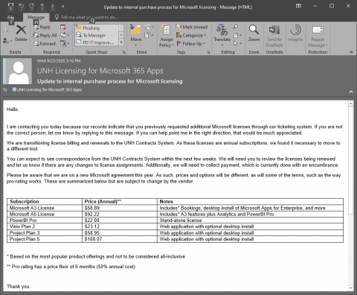This screenshot has width=357, height=295.
Task: Open the Tags group dialog launcher
Action: point(208,52)
